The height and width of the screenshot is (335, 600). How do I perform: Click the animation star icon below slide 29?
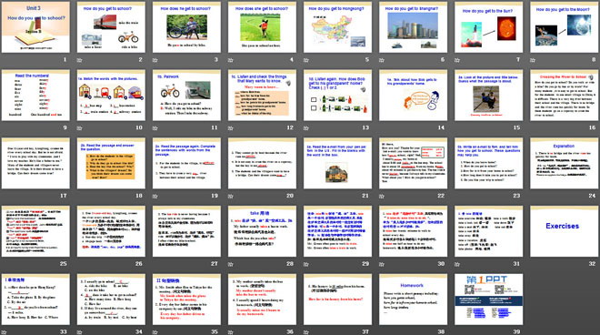point(306,264)
